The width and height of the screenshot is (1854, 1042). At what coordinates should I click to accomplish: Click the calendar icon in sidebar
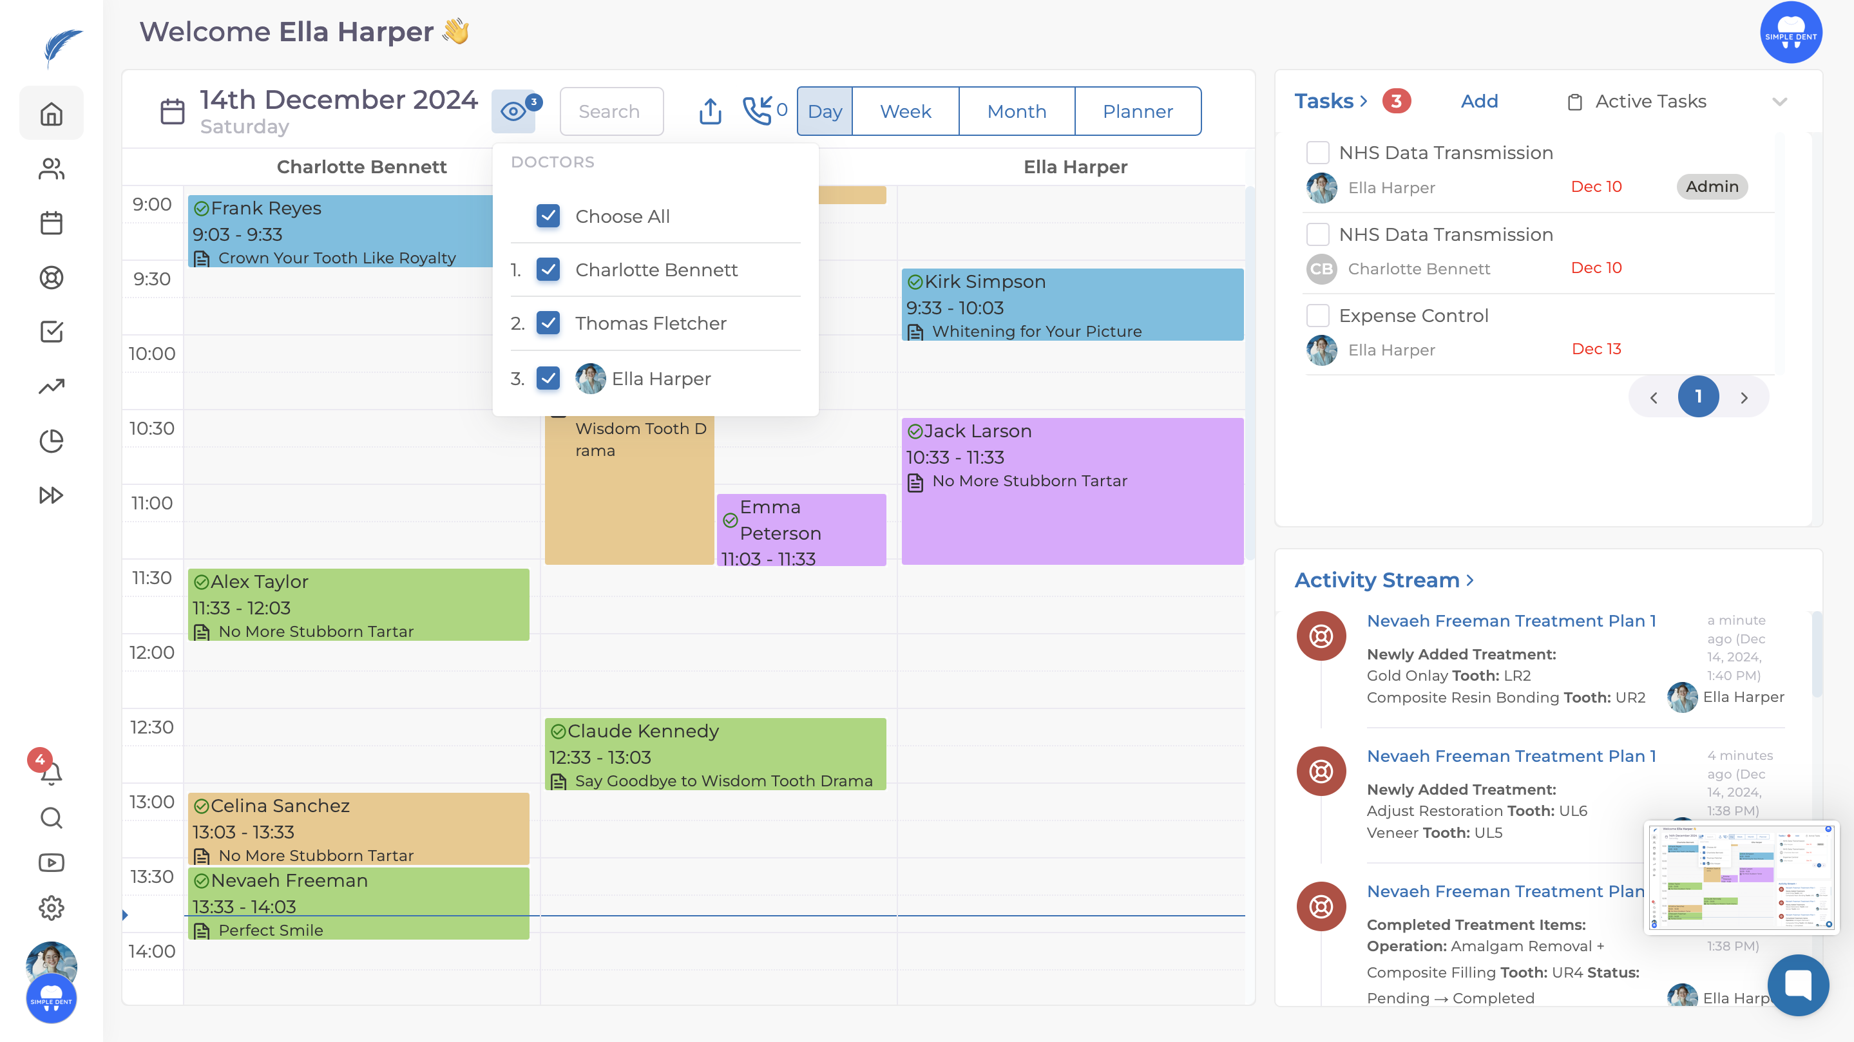(x=51, y=223)
